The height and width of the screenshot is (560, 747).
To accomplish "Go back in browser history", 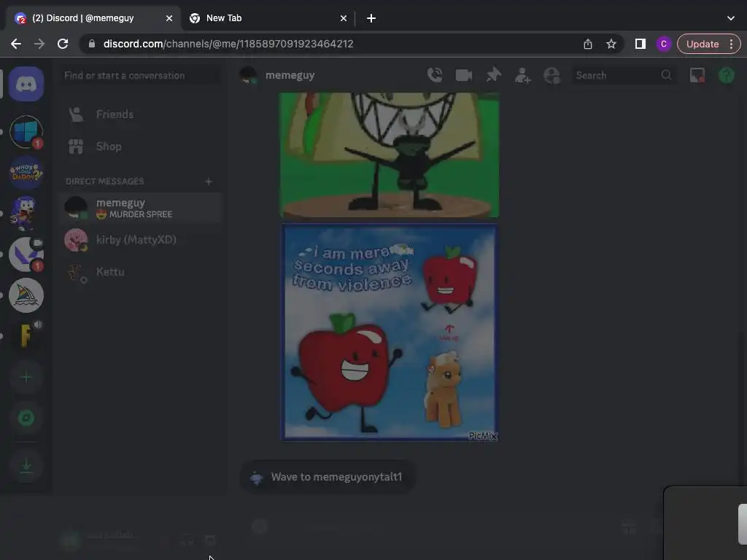I will pos(16,44).
